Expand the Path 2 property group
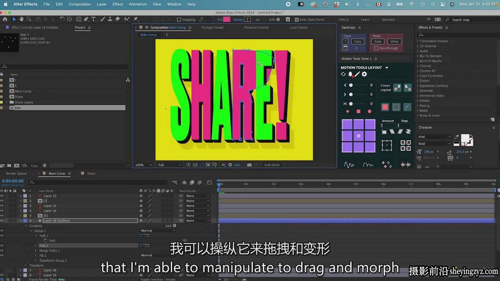 (36, 246)
